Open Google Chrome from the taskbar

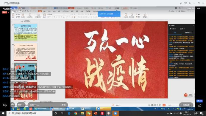[76, 113]
